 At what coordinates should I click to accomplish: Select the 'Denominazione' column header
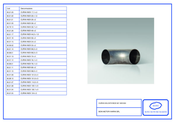[27, 9]
